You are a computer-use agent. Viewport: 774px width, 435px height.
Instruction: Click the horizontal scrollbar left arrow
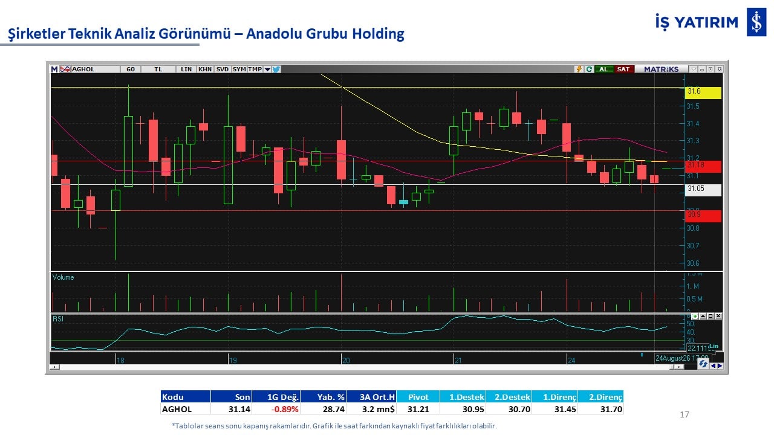pos(54,367)
